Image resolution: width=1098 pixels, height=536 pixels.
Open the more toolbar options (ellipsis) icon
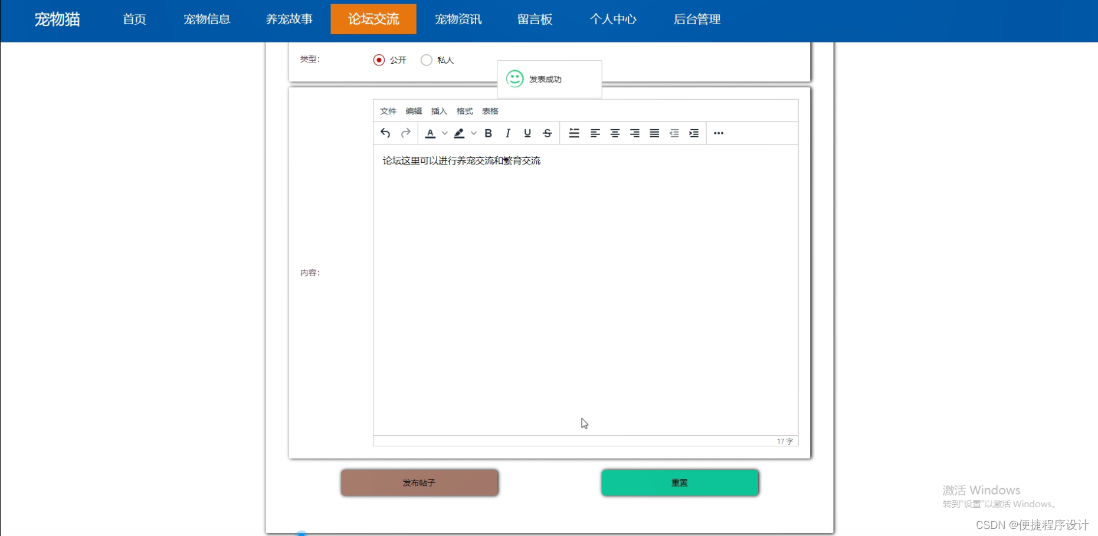click(x=718, y=133)
